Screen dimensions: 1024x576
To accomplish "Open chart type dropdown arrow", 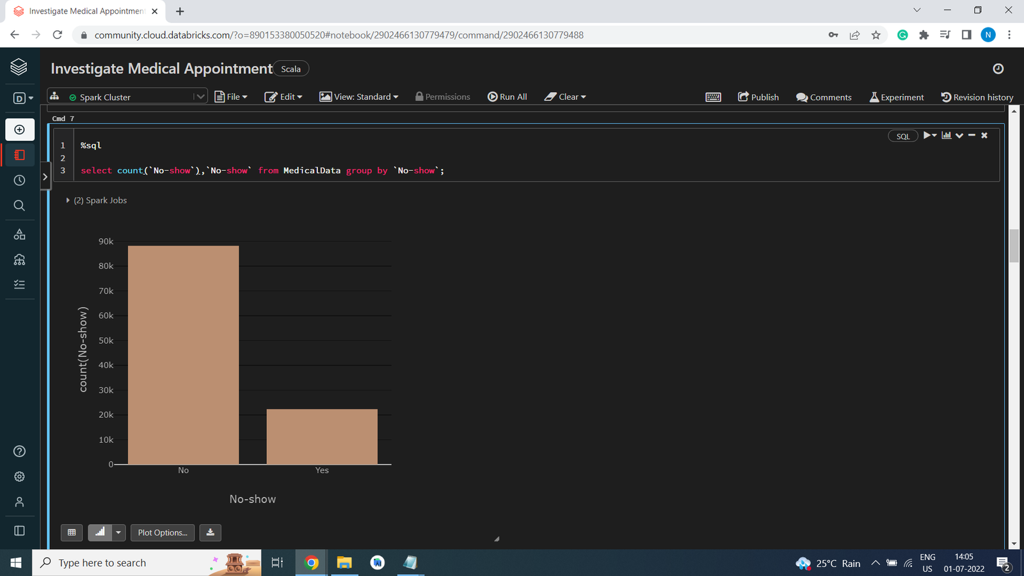I will click(x=118, y=532).
